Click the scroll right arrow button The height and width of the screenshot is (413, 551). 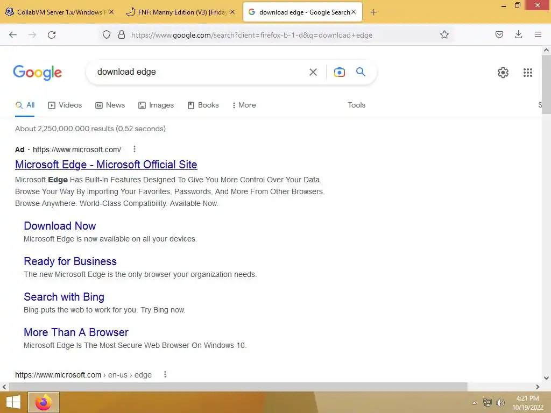coord(538,387)
